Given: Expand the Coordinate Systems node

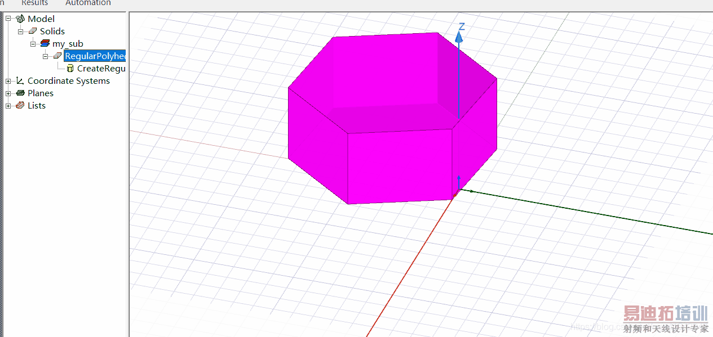Looking at the screenshot, I should (8, 80).
